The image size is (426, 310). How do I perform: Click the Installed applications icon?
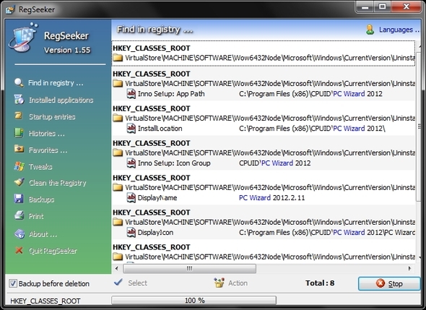tap(19, 100)
